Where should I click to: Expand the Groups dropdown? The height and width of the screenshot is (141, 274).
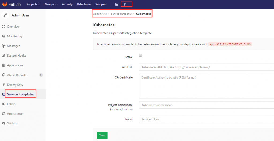pyautogui.click(x=51, y=4)
